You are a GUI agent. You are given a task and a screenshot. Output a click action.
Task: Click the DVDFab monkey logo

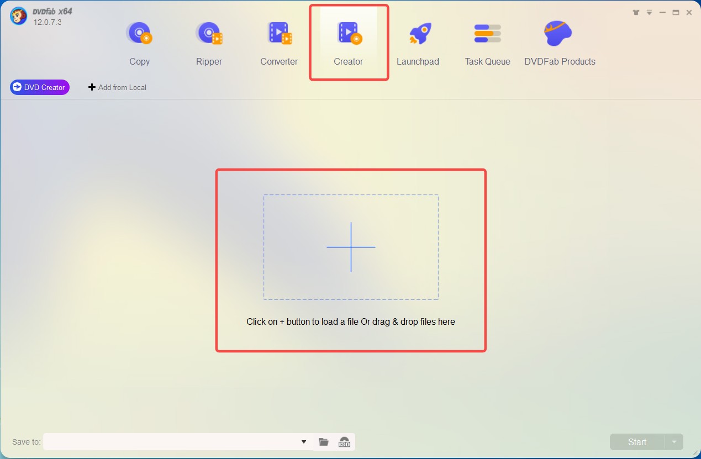tap(19, 16)
